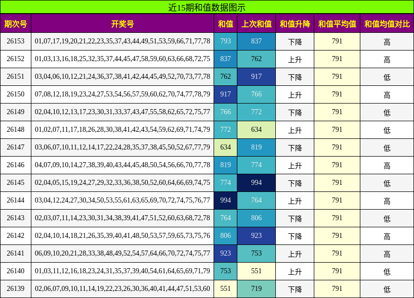Click 上次和值 cell 923 in row 26142
This screenshot has height=298, width=414.
point(257,235)
